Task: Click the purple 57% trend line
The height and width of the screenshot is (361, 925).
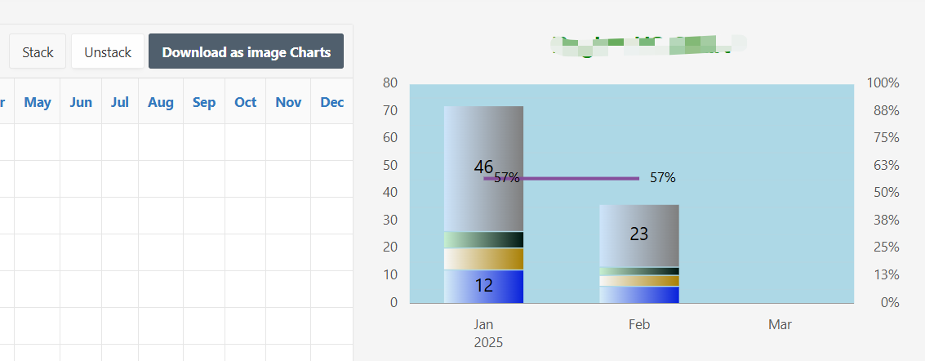Action: 571,178
